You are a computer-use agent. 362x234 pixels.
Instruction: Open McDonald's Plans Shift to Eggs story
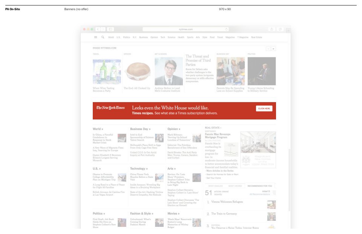(145, 146)
